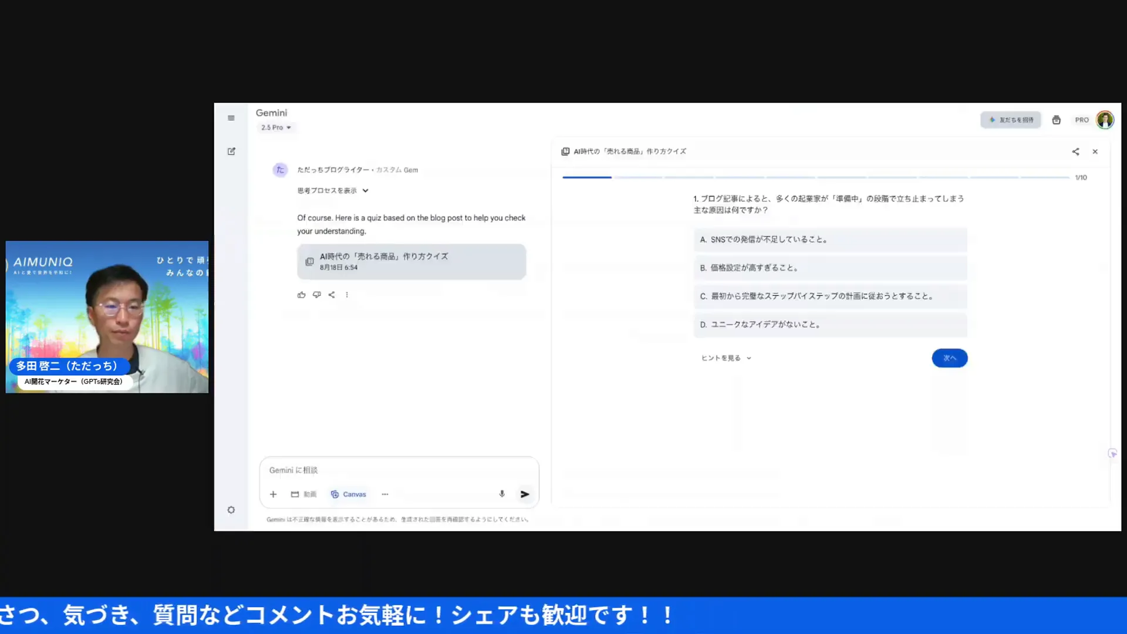Start a new chat with the compose icon

pyautogui.click(x=231, y=151)
